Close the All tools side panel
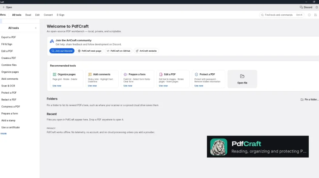Screen dimensions: 319x178 pyautogui.click(x=36, y=28)
